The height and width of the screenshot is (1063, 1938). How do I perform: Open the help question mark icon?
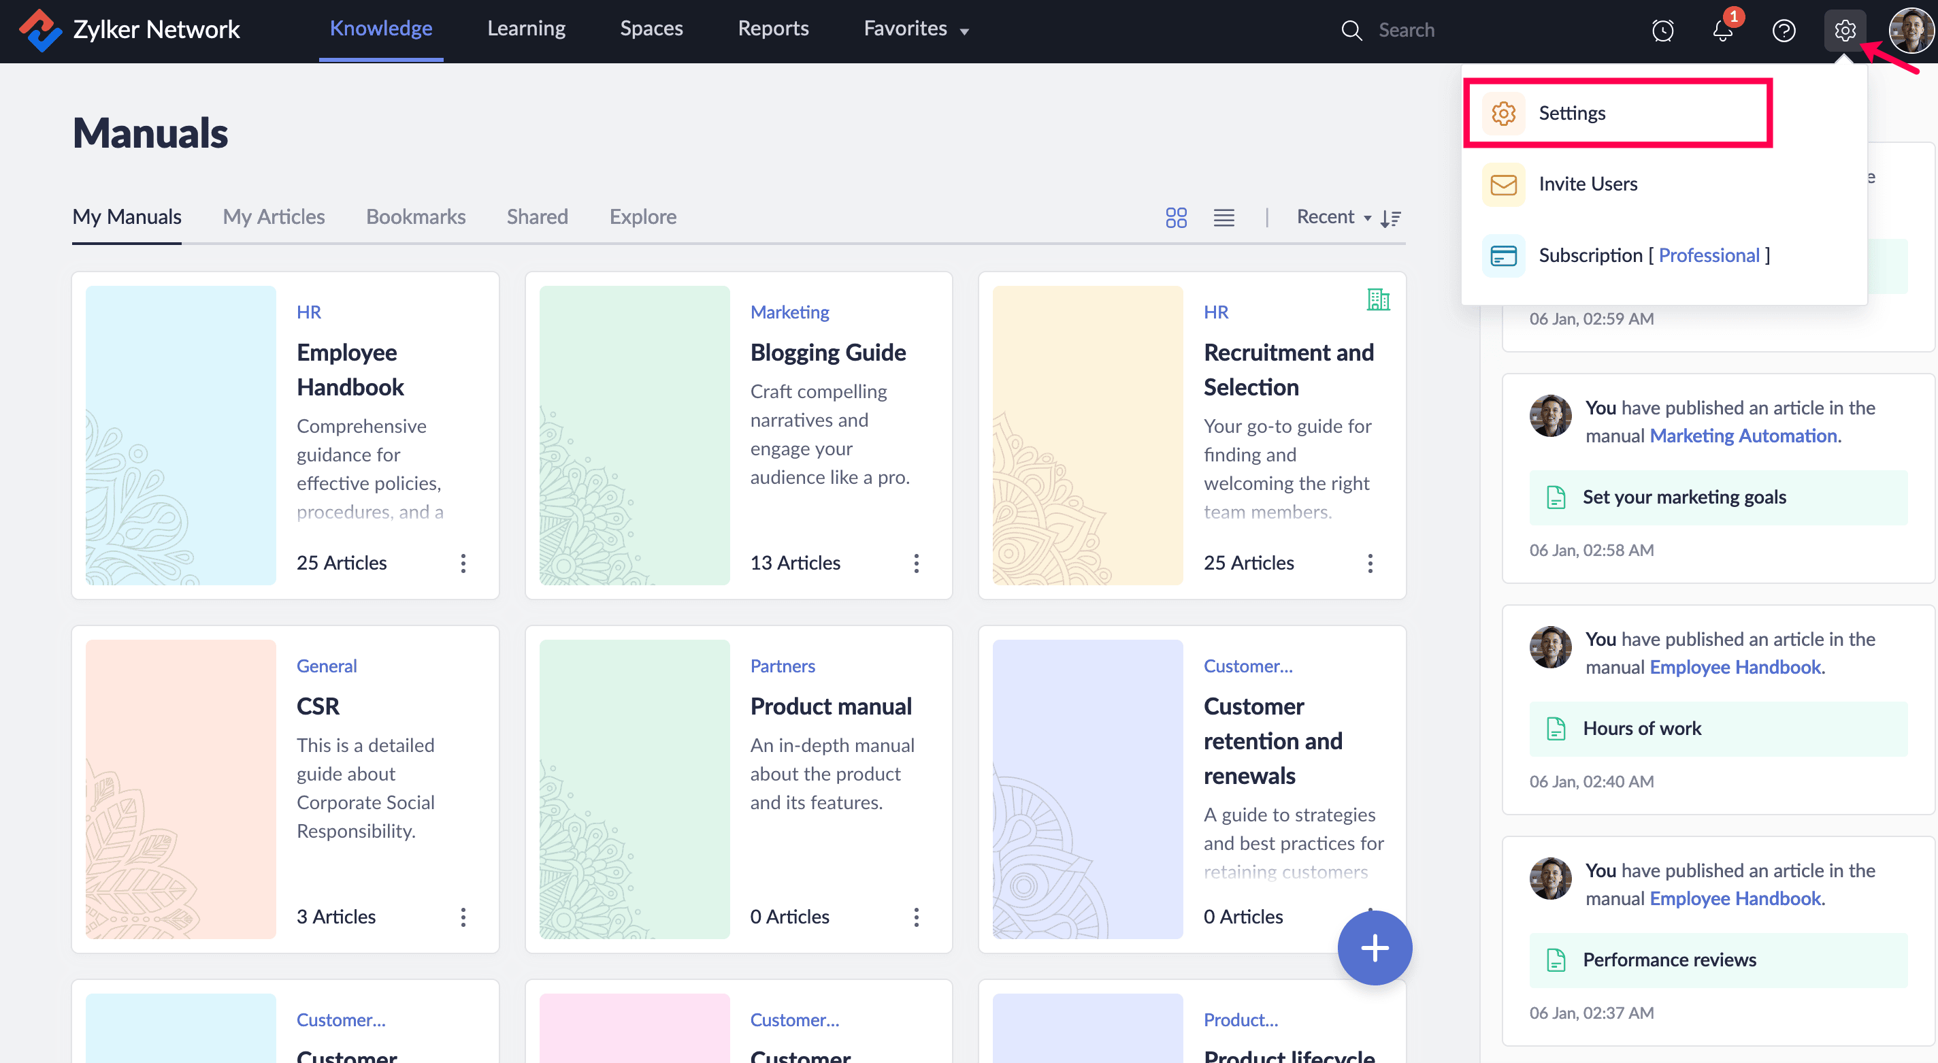[x=1783, y=31]
